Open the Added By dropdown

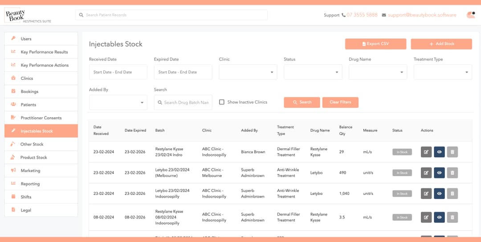pos(118,103)
